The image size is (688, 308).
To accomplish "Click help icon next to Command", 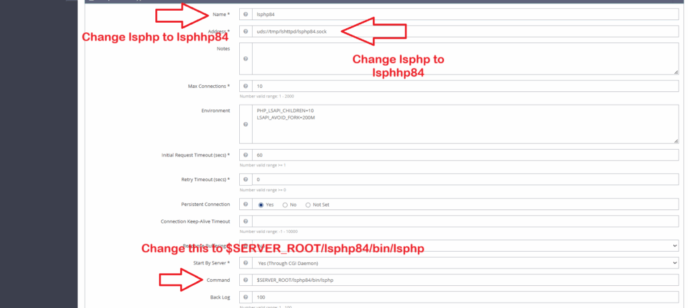I will click(x=245, y=280).
